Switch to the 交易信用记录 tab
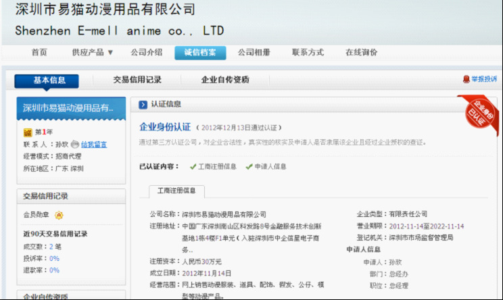The height and width of the screenshot is (300, 503). point(137,80)
